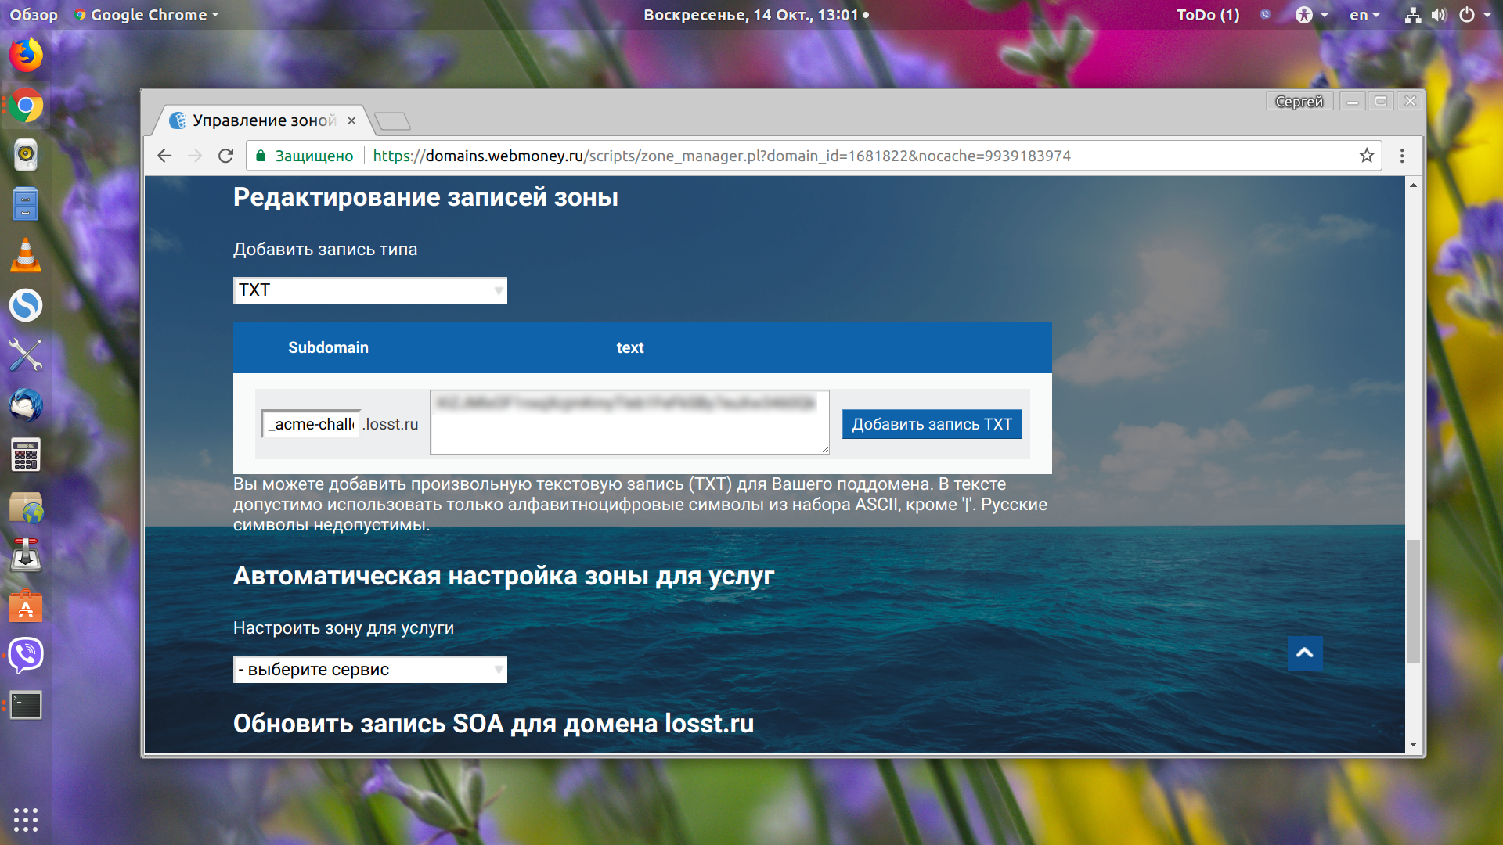
Task: Click the Сергей profile button
Action: coord(1299,102)
